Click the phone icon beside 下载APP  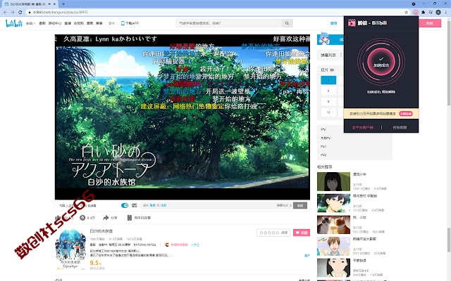tap(123, 23)
